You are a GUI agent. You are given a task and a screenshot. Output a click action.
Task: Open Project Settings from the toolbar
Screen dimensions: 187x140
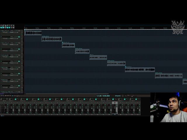click(x=7, y=25)
